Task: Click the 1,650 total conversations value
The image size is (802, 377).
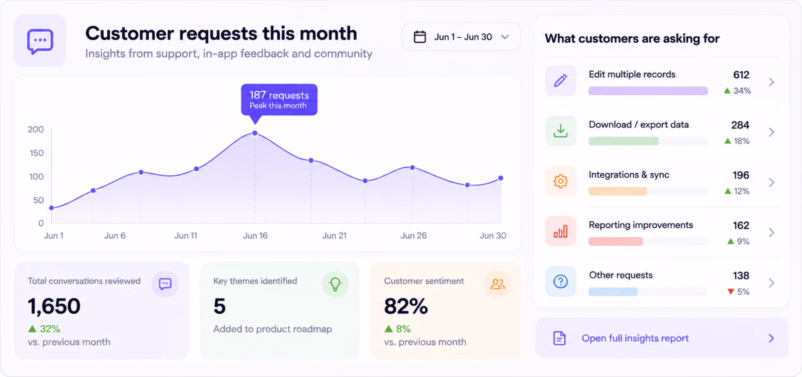Action: (x=54, y=306)
